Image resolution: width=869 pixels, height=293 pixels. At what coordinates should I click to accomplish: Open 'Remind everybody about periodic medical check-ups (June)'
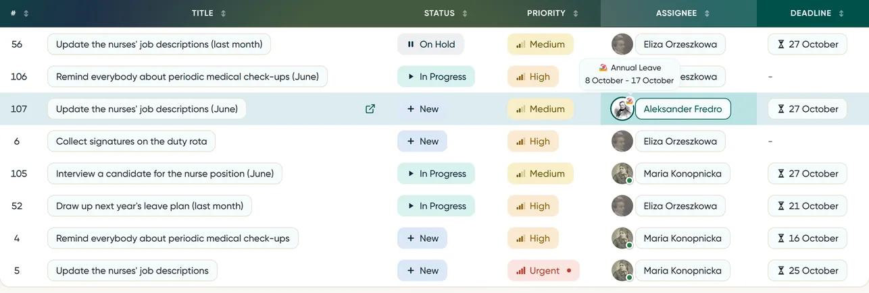[x=187, y=77]
